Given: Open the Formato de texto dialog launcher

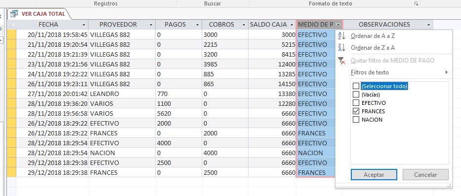Looking at the screenshot, I should pyautogui.click(x=416, y=4).
